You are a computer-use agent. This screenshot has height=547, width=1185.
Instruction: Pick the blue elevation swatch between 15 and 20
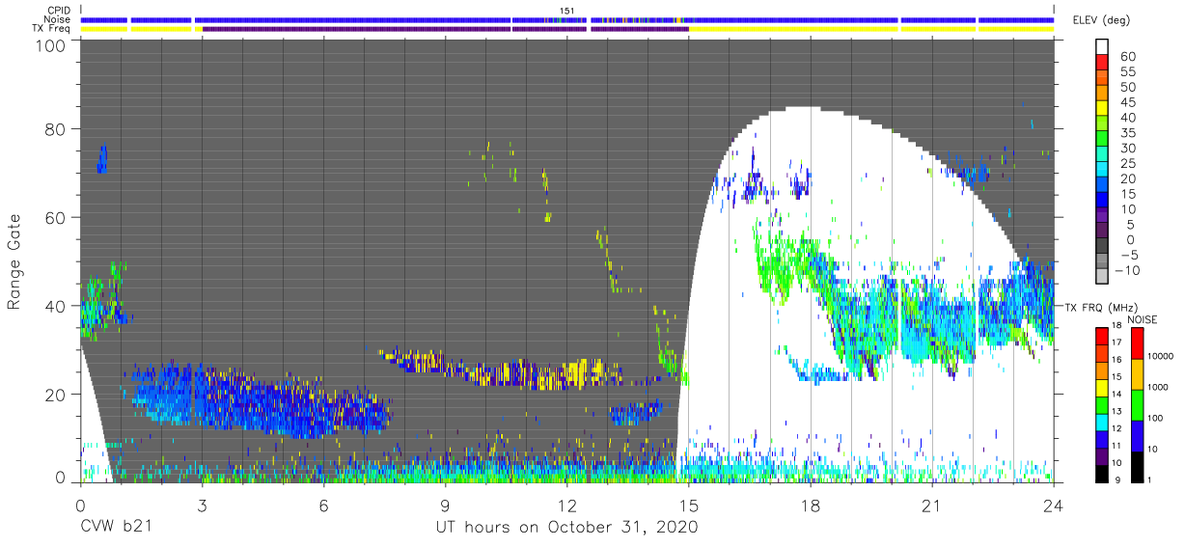pos(1104,186)
